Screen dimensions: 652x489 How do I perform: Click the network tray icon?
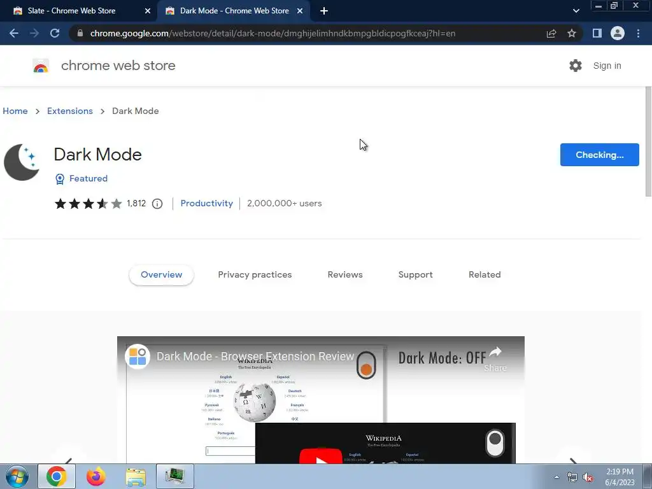coord(572,478)
